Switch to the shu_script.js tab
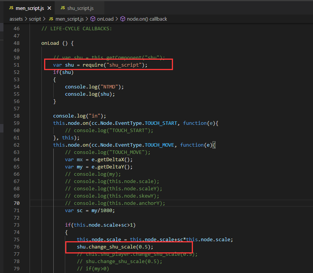The height and width of the screenshot is (273, 313). coord(79,8)
